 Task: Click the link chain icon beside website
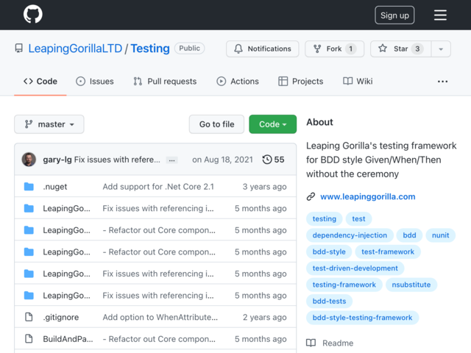(x=311, y=196)
